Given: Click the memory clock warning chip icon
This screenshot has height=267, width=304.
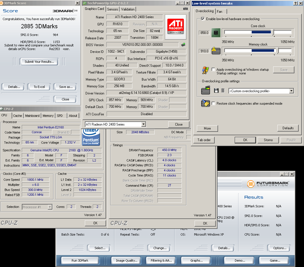Looking at the screenshot, I should tap(216, 51).
